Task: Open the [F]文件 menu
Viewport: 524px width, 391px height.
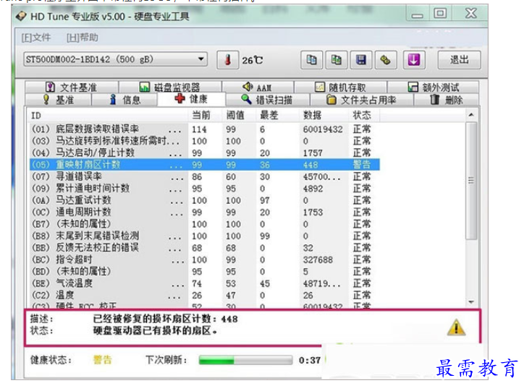Action: (36, 38)
